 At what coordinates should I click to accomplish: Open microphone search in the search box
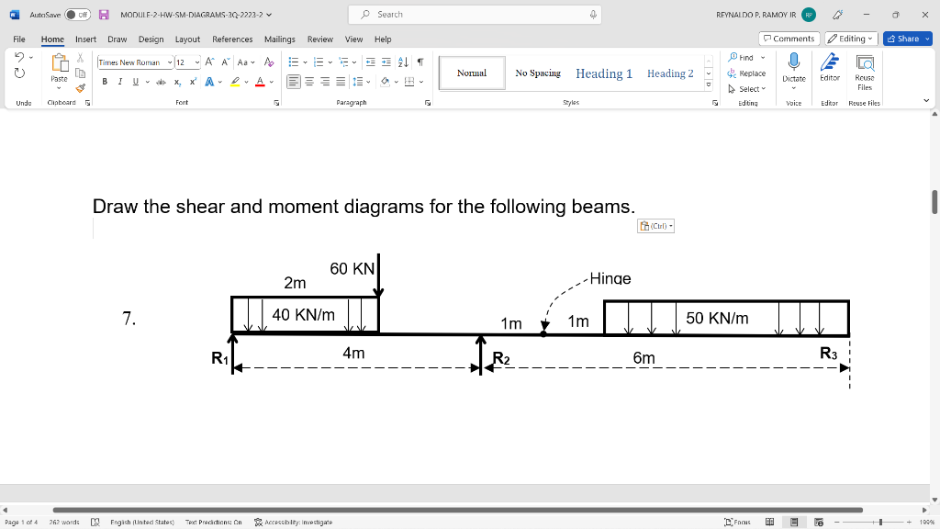[x=593, y=15]
